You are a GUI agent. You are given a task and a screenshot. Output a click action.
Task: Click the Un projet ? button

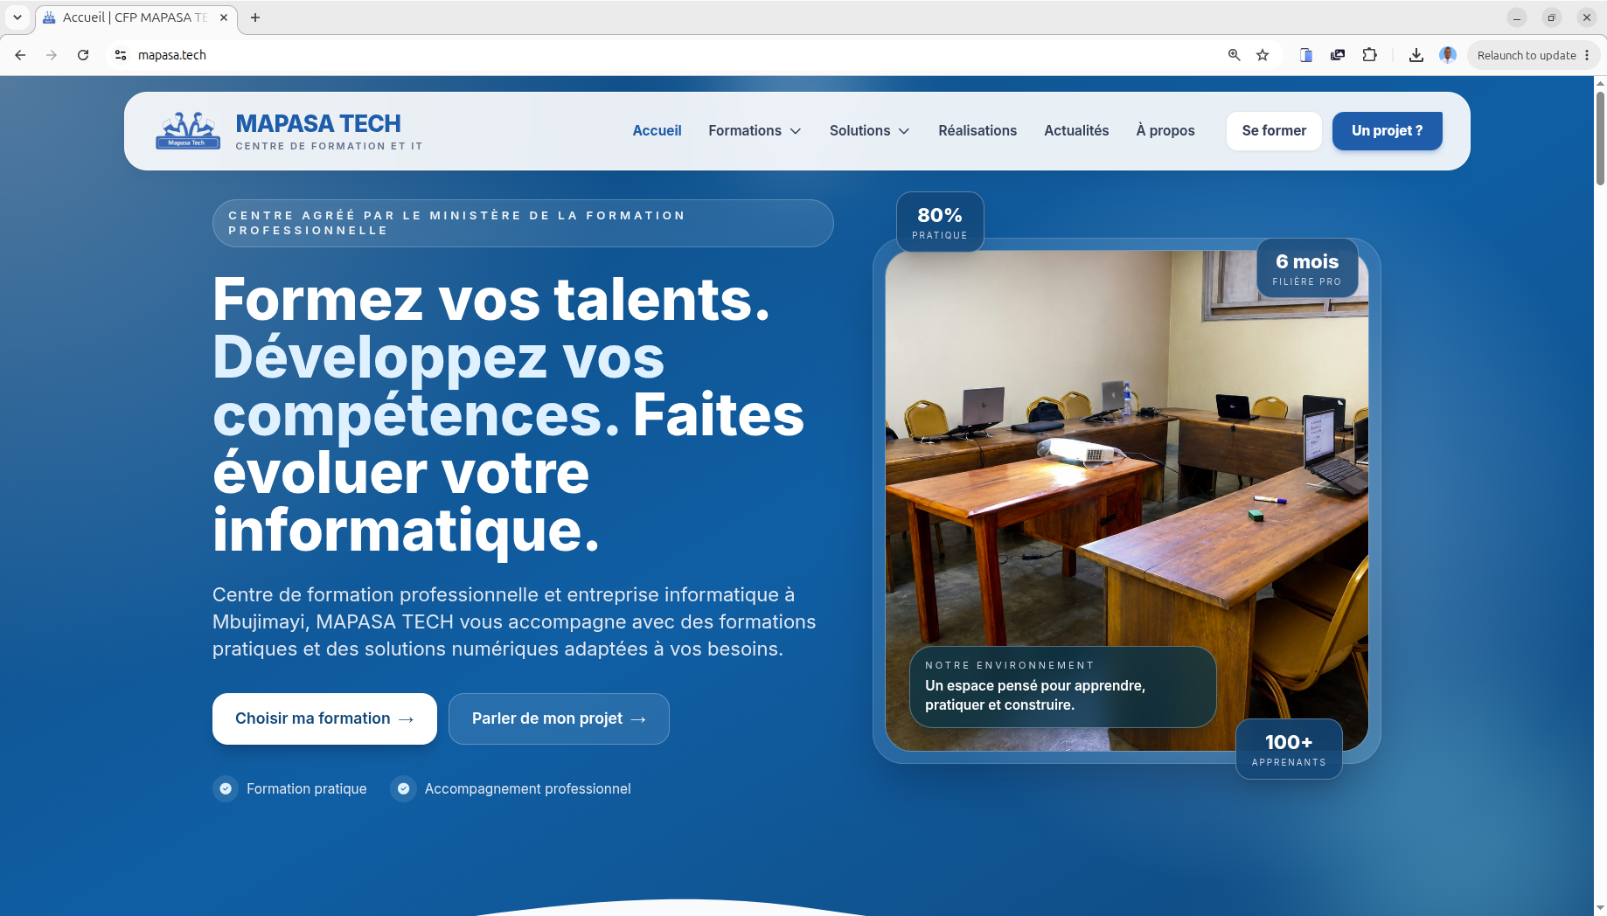click(1388, 130)
